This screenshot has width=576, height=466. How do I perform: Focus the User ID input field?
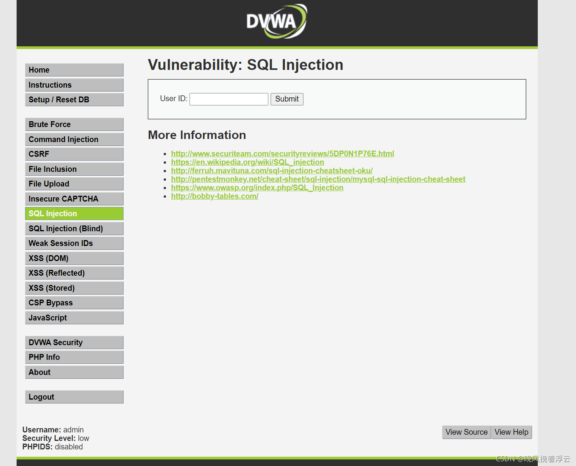229,99
